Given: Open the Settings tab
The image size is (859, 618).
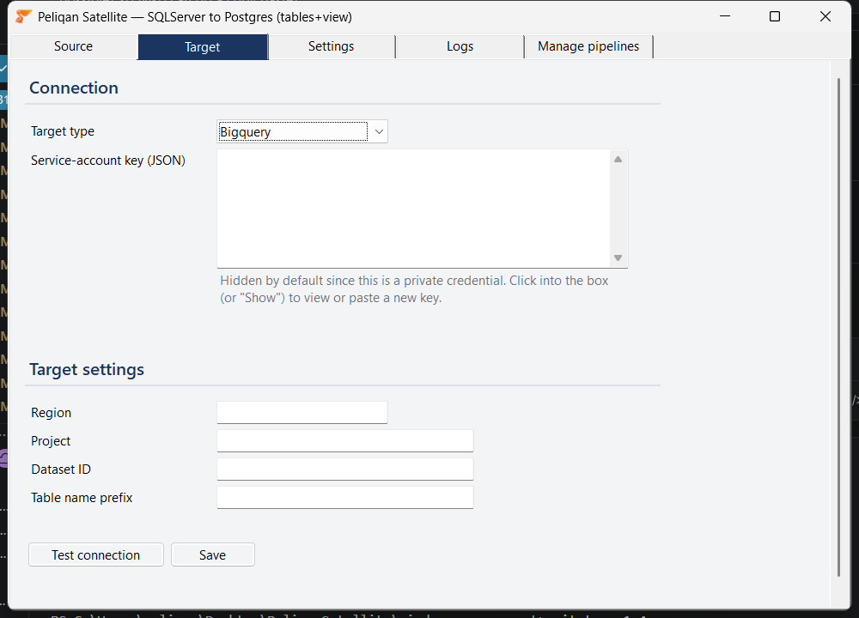Looking at the screenshot, I should pyautogui.click(x=332, y=46).
